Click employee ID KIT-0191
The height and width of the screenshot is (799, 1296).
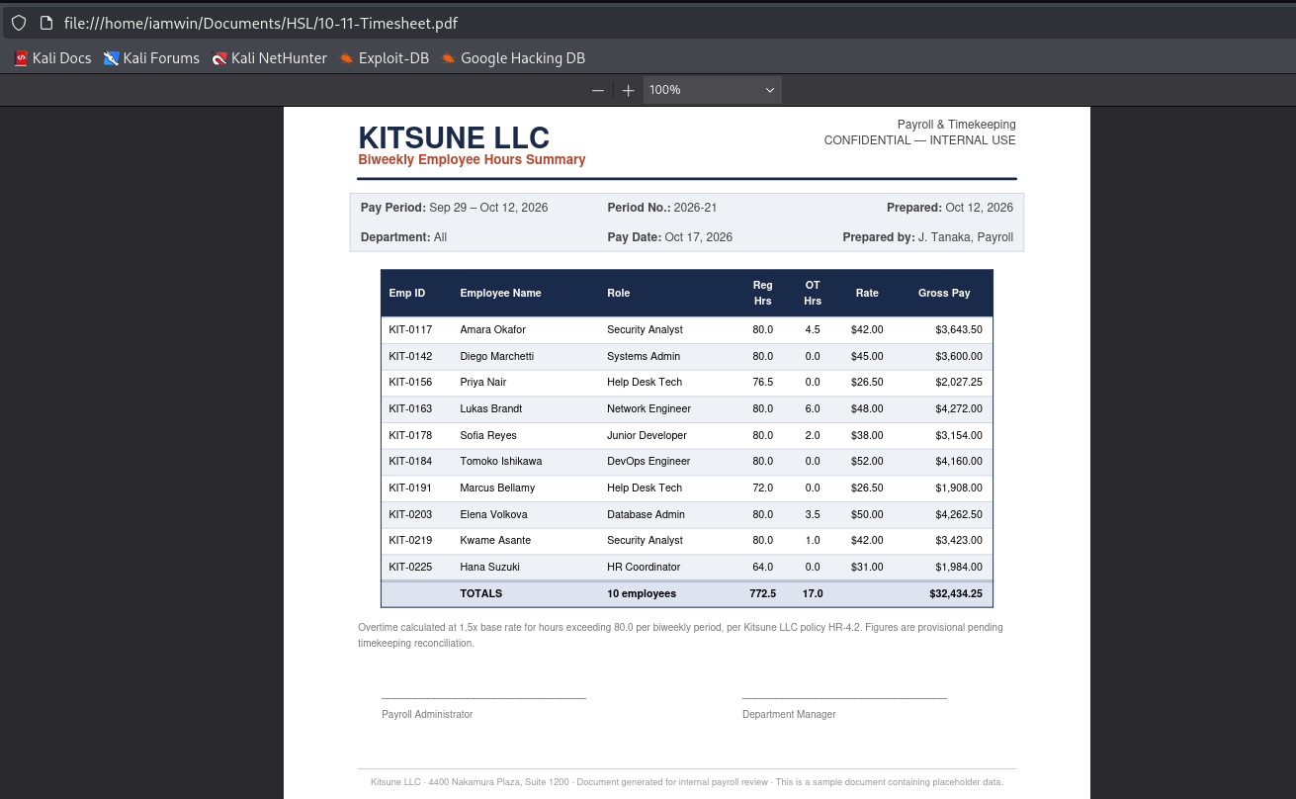coord(410,488)
